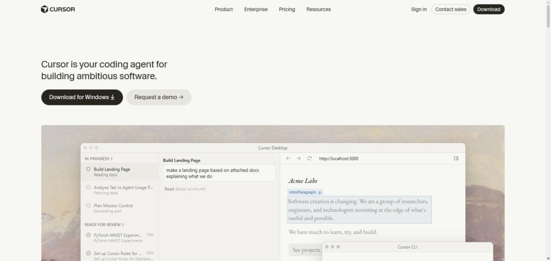Click the Download button in the header
The width and height of the screenshot is (551, 261).
(x=489, y=10)
